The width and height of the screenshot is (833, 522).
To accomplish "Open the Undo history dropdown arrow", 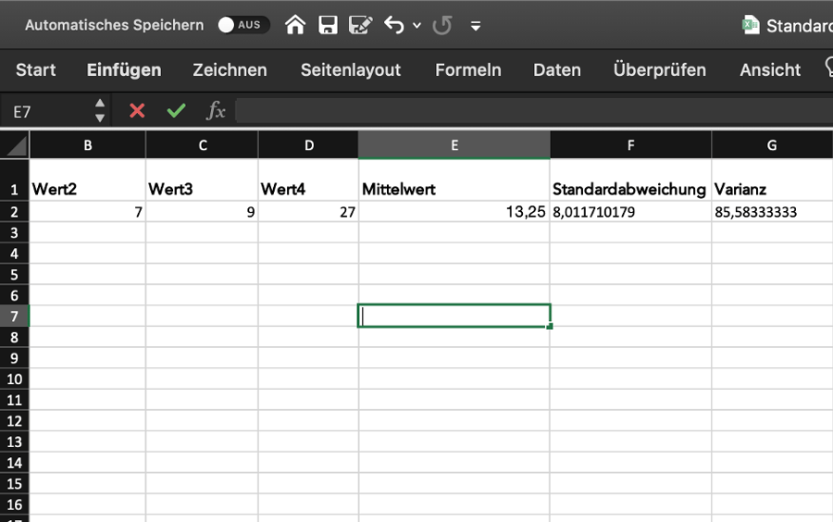I will (x=416, y=25).
